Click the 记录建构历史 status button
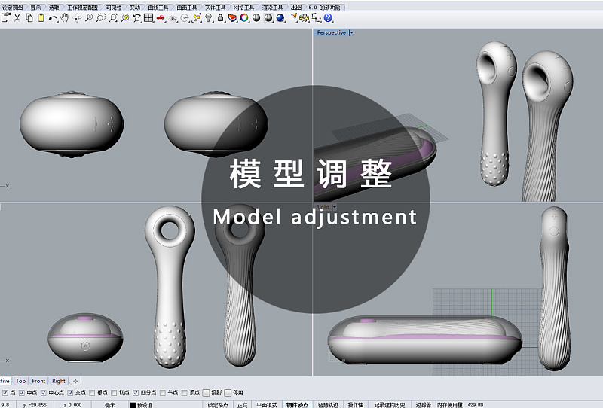Image resolution: width=603 pixels, height=408 pixels. pos(391,404)
